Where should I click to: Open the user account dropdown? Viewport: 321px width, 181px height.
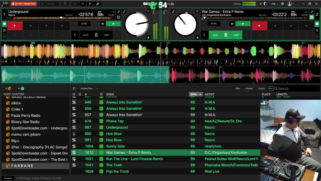pyautogui.click(x=291, y=4)
